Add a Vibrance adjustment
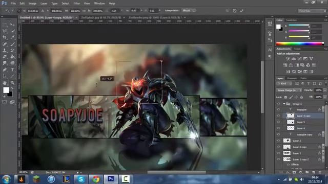Viewport: 328px width, 184px height. [x=311, y=59]
